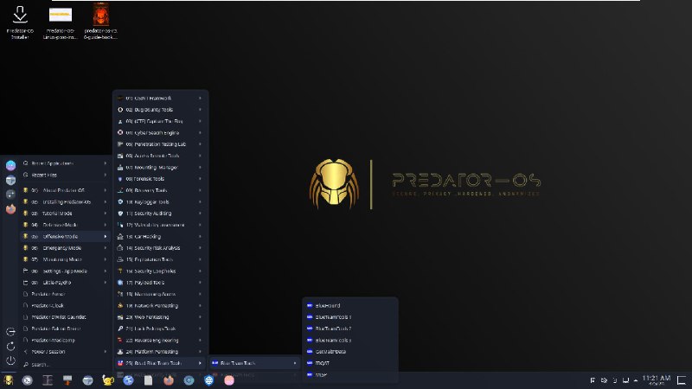Launch BlueTeamTools 2 entry
Image resolution: width=692 pixels, height=389 pixels.
click(350, 328)
